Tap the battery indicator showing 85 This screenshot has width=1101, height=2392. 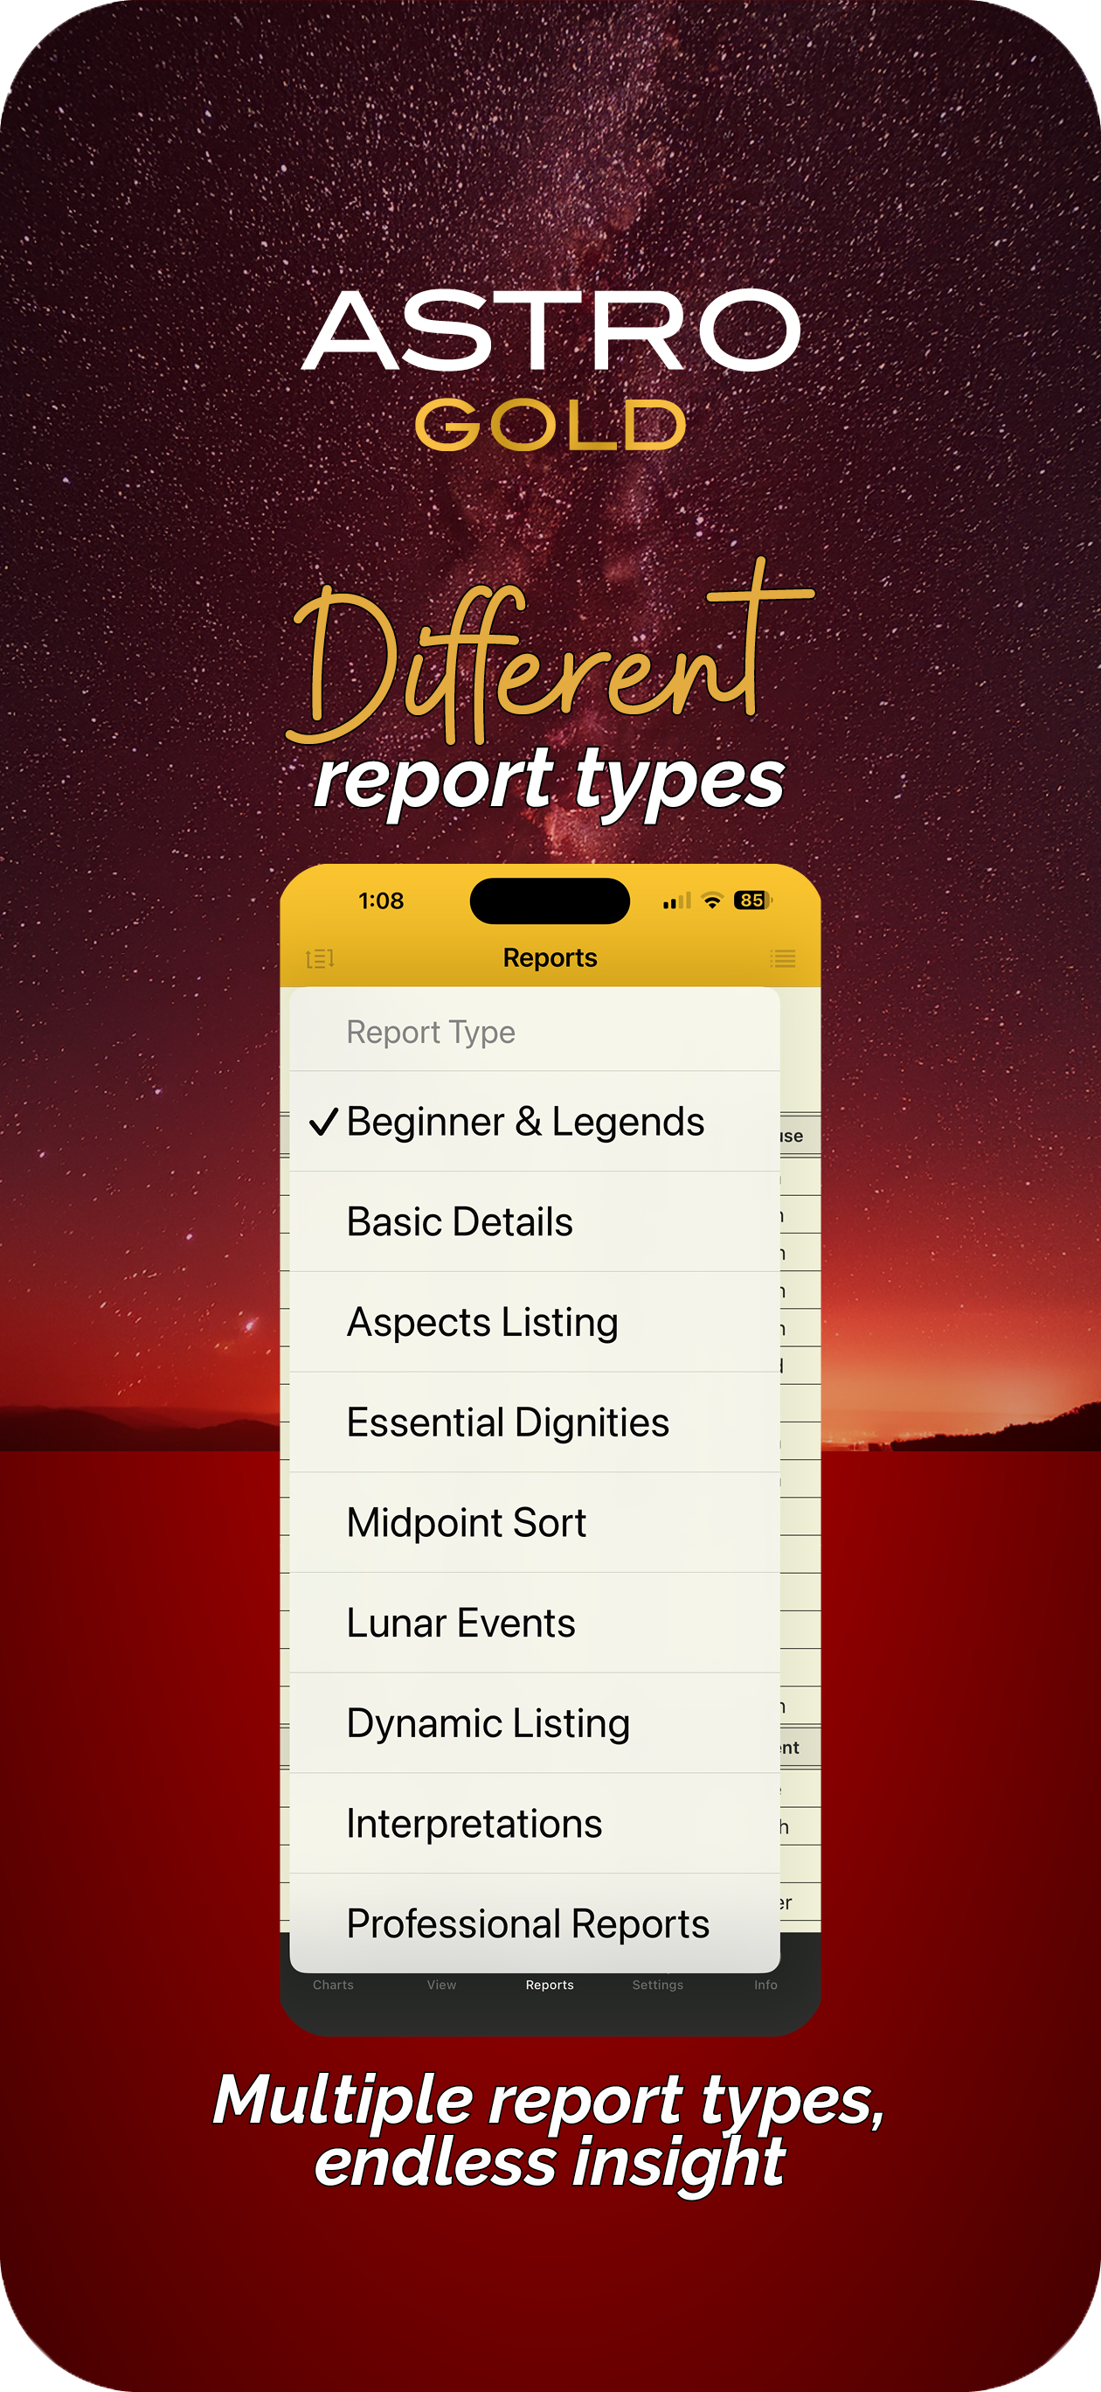tap(753, 900)
